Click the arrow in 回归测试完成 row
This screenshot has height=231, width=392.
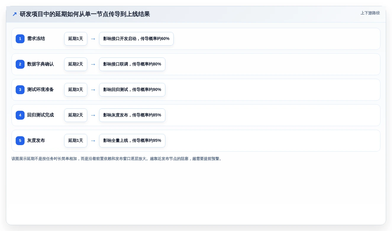click(x=93, y=115)
